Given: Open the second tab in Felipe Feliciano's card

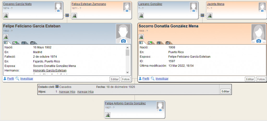Looking at the screenshot, I should (15, 43).
